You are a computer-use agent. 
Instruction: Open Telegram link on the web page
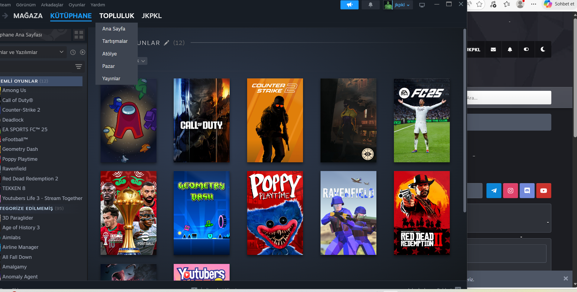pos(494,191)
